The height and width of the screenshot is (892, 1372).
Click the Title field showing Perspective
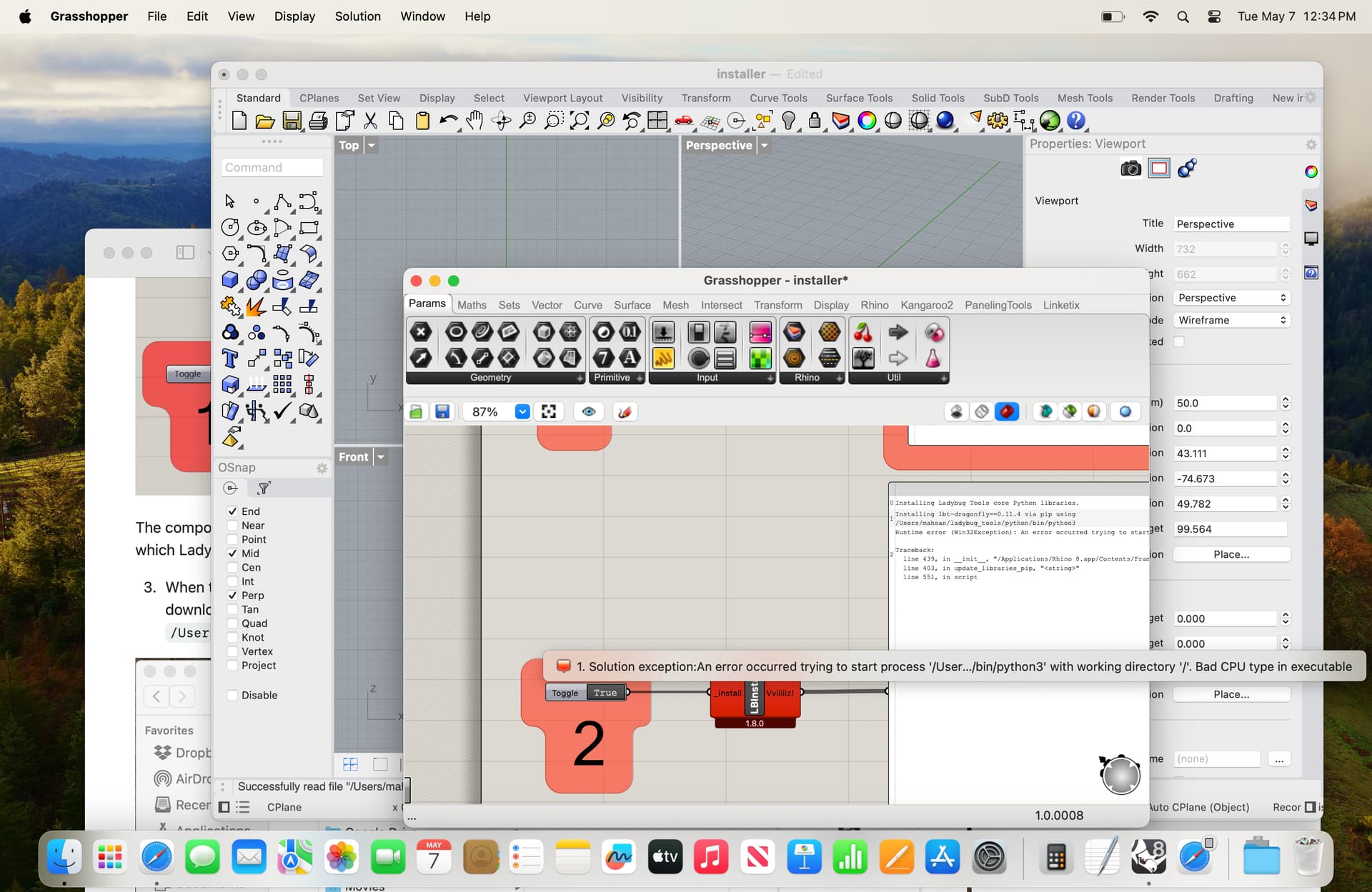[1231, 224]
